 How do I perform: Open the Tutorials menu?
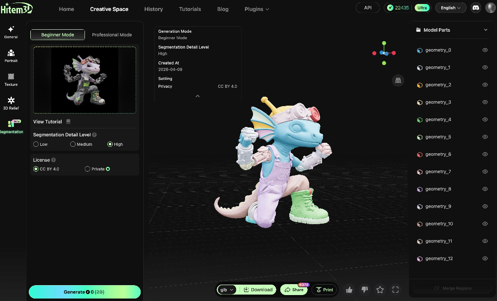pos(190,9)
